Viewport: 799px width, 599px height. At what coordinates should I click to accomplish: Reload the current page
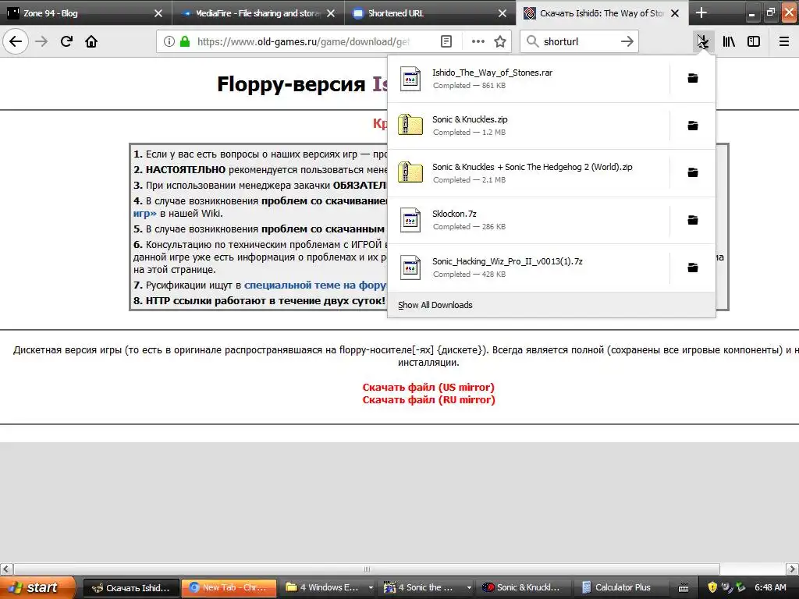[66, 41]
